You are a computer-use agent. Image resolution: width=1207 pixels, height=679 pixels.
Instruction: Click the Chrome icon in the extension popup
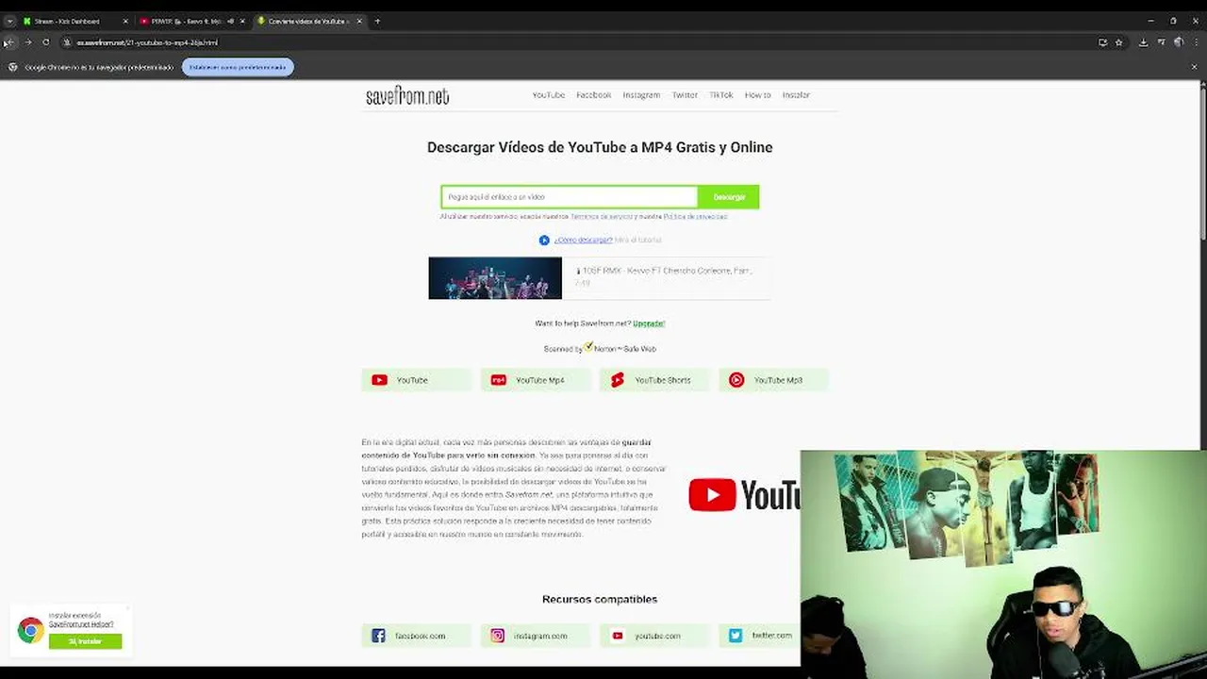30,629
